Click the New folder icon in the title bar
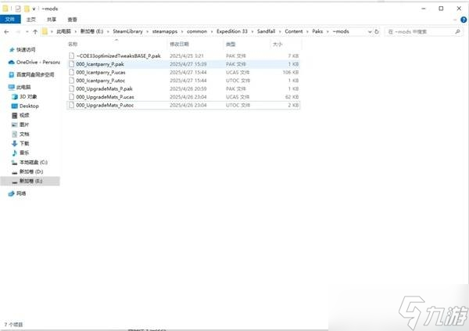The height and width of the screenshot is (331, 469). click(x=27, y=9)
